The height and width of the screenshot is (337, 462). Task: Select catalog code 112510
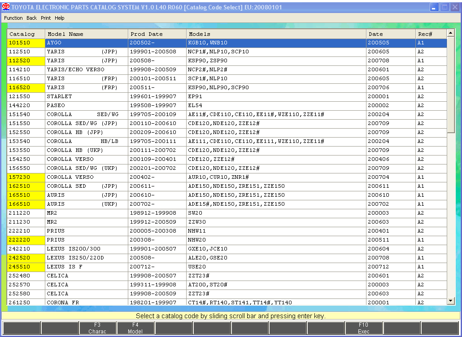coord(227,52)
